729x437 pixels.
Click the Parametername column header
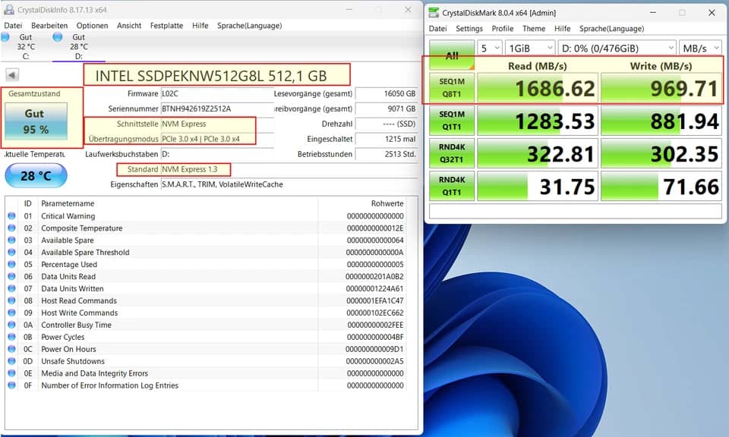(x=178, y=203)
